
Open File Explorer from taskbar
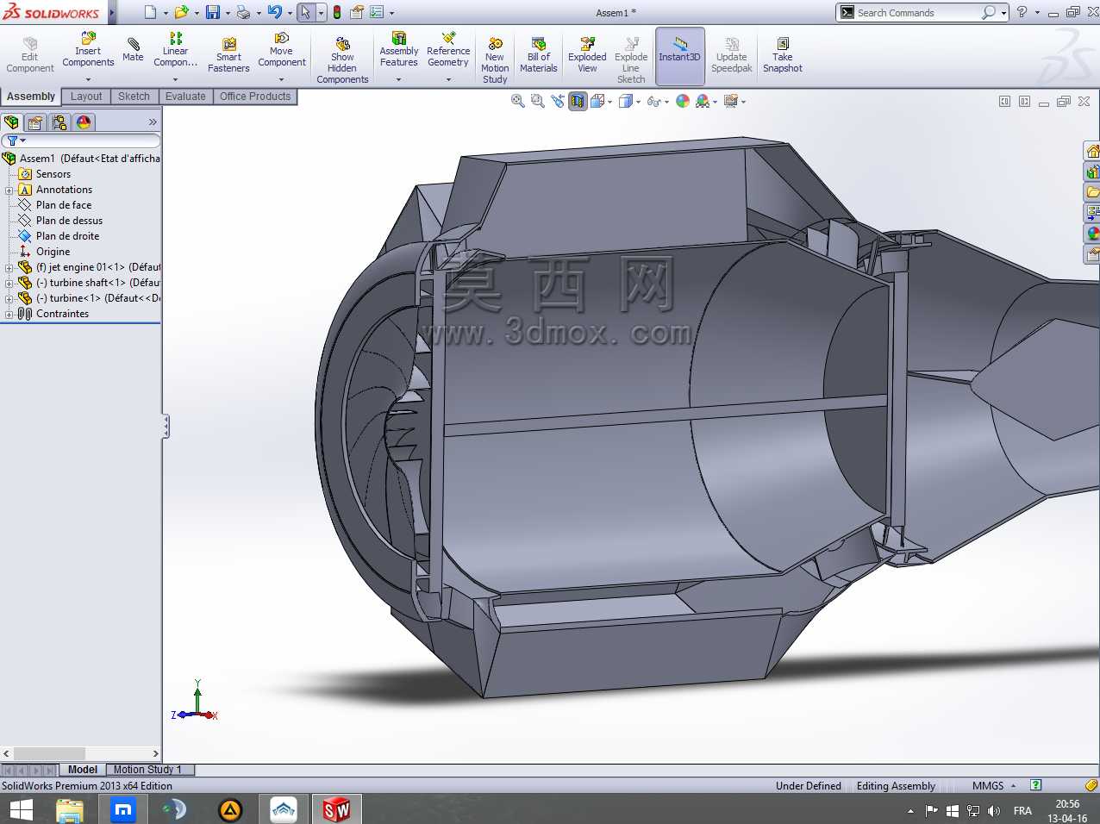[x=70, y=810]
